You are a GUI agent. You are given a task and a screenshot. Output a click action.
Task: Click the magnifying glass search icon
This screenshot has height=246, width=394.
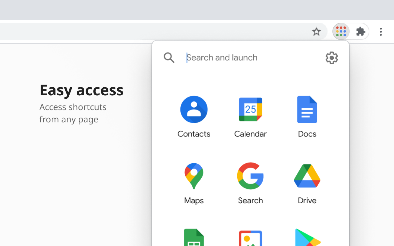tap(169, 58)
